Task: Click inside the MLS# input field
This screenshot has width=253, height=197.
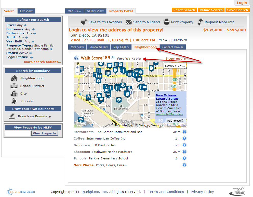Action: point(17,133)
